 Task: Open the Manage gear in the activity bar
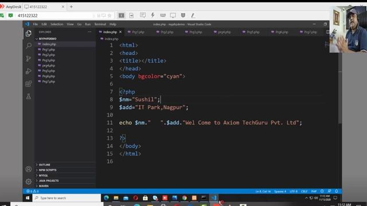(x=29, y=181)
